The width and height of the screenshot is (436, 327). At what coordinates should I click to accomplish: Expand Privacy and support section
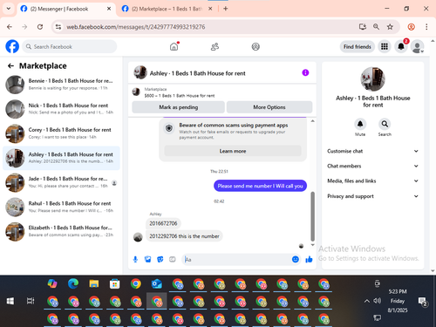point(373,196)
